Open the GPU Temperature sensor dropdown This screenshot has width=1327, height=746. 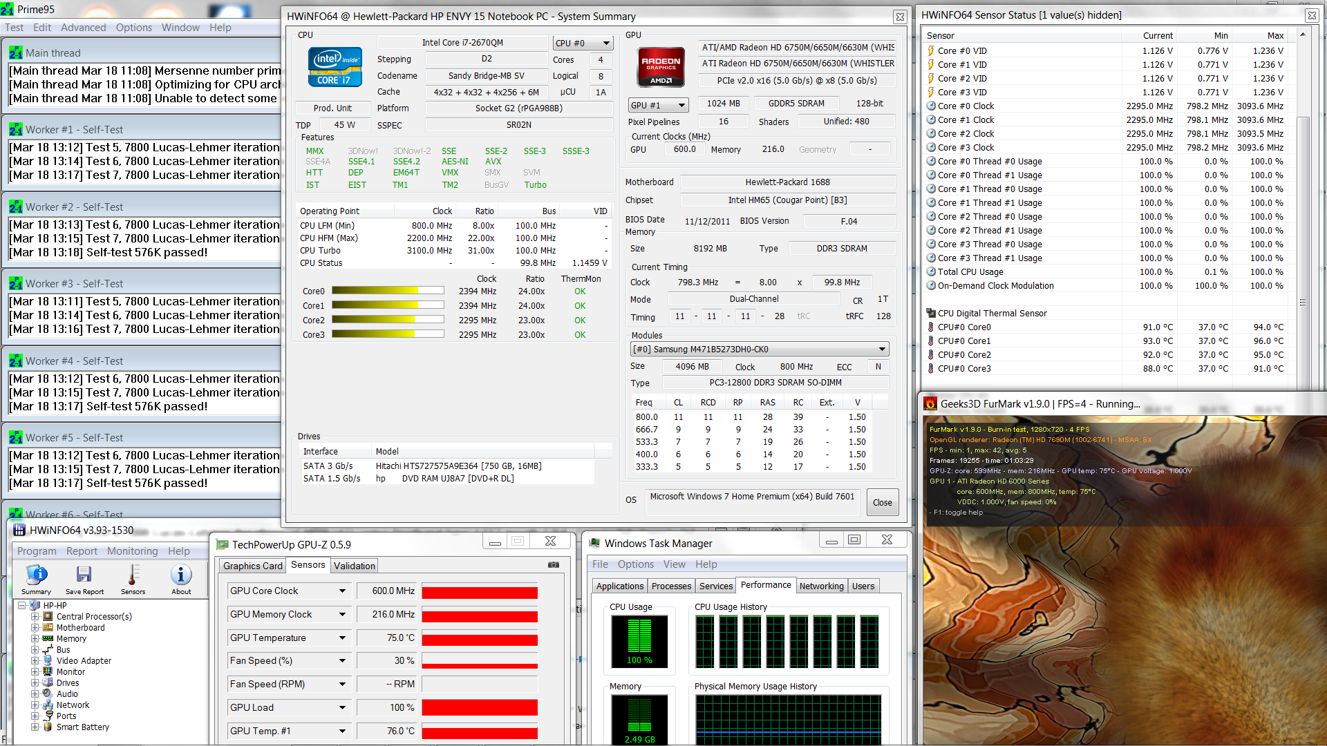pos(342,638)
